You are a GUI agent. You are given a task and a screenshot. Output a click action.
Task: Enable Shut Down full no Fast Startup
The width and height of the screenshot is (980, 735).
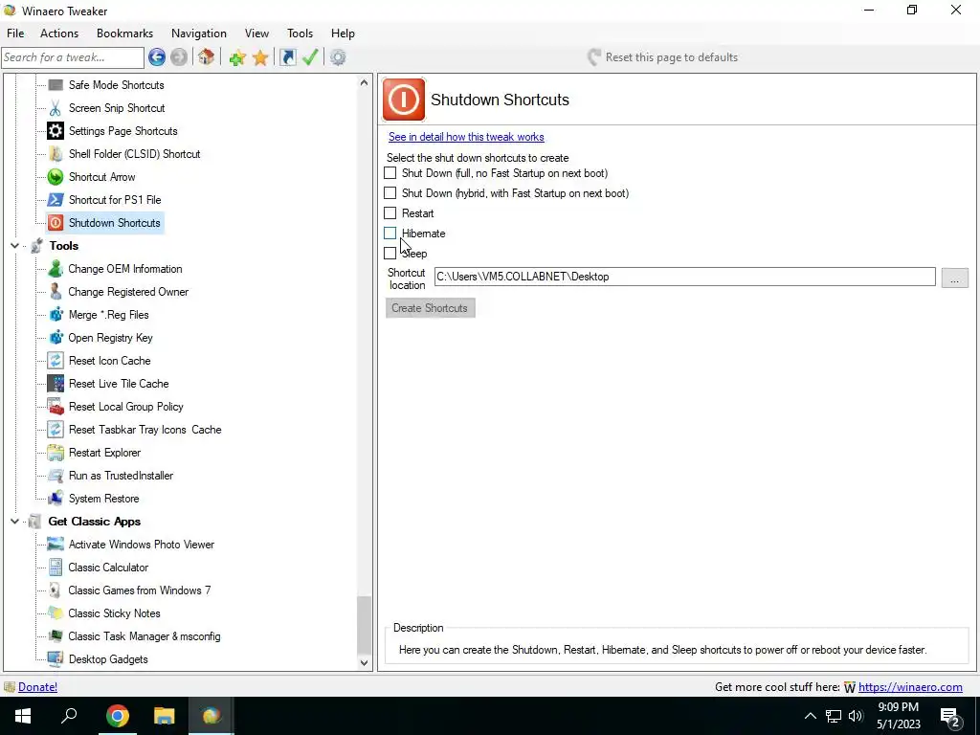coord(390,173)
